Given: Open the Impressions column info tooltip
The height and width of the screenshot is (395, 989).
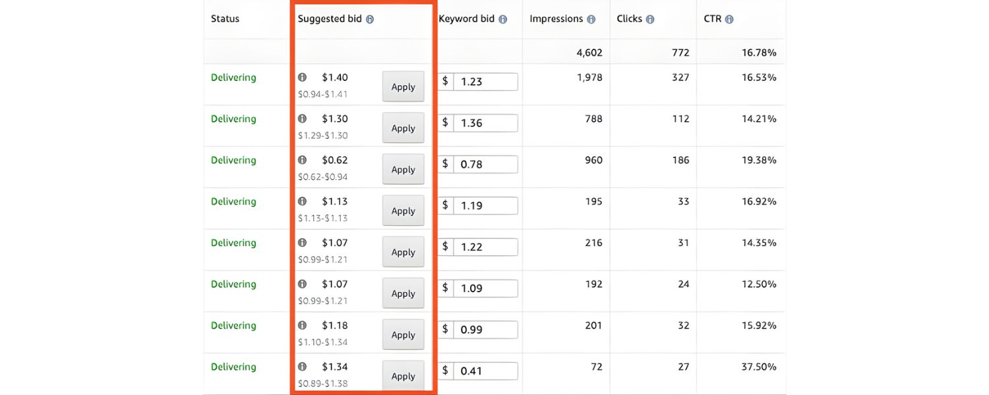Looking at the screenshot, I should click(591, 19).
